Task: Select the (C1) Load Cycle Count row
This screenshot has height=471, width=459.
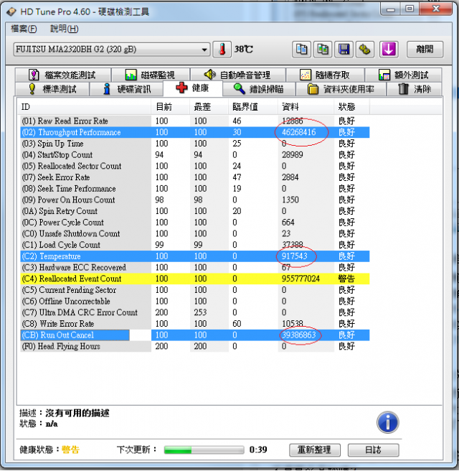Action: pos(194,245)
